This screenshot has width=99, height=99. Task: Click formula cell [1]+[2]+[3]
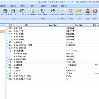[78, 62]
